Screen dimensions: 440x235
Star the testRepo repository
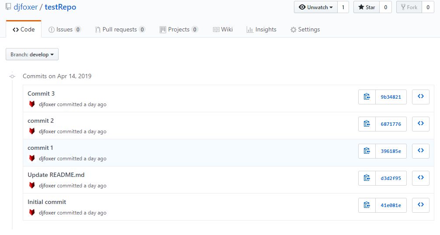point(367,7)
